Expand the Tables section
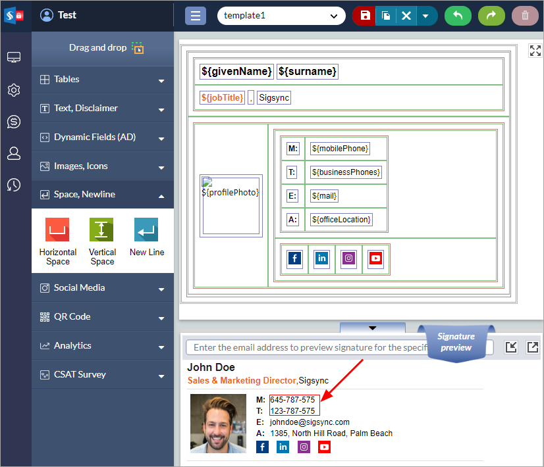The image size is (544, 467). [x=102, y=80]
